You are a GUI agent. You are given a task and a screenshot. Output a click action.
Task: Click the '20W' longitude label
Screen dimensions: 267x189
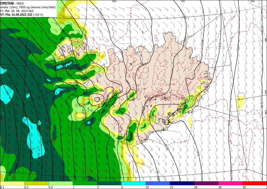114,1
